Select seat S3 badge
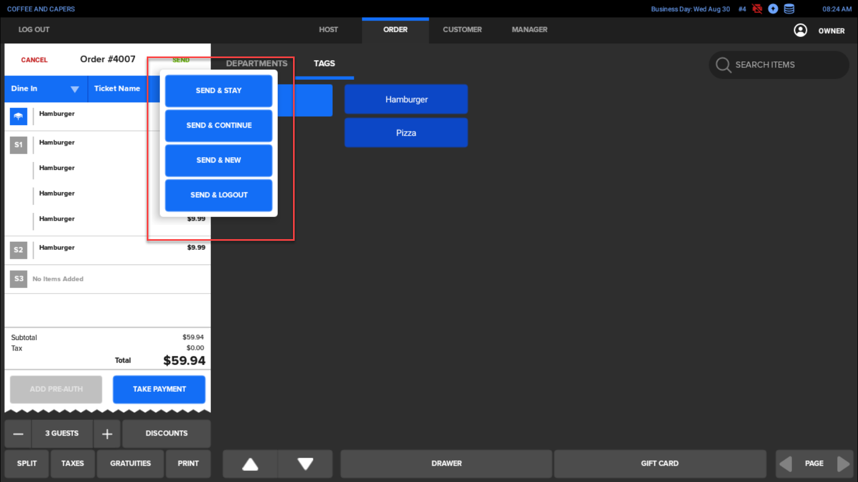Viewport: 858px width, 482px height. click(18, 279)
